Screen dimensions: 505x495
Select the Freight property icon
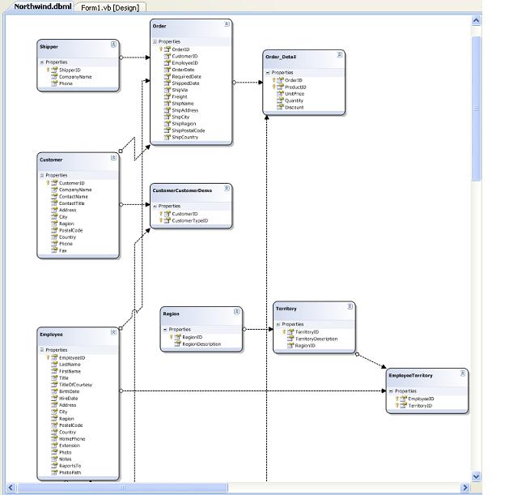tap(168, 96)
